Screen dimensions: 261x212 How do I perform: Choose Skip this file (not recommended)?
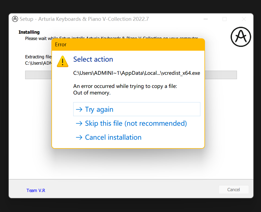137,123
